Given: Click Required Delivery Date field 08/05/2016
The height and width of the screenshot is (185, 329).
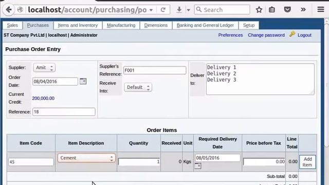Looking at the screenshot, I should [x=217, y=158].
